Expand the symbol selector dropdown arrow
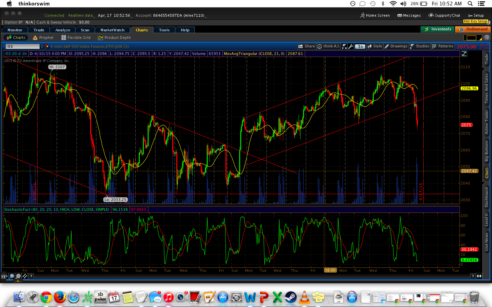The image size is (492, 307). [x=42, y=46]
